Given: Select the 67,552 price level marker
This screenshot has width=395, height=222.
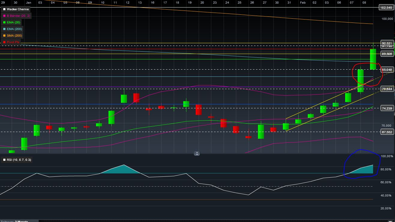Looking at the screenshot, I should (x=386, y=132).
